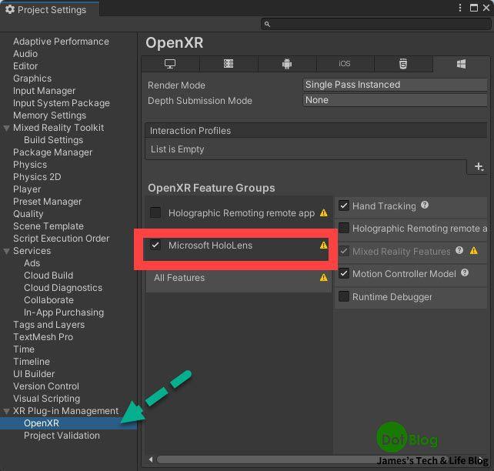
Task: Focus the settings search field
Action: click(376, 25)
